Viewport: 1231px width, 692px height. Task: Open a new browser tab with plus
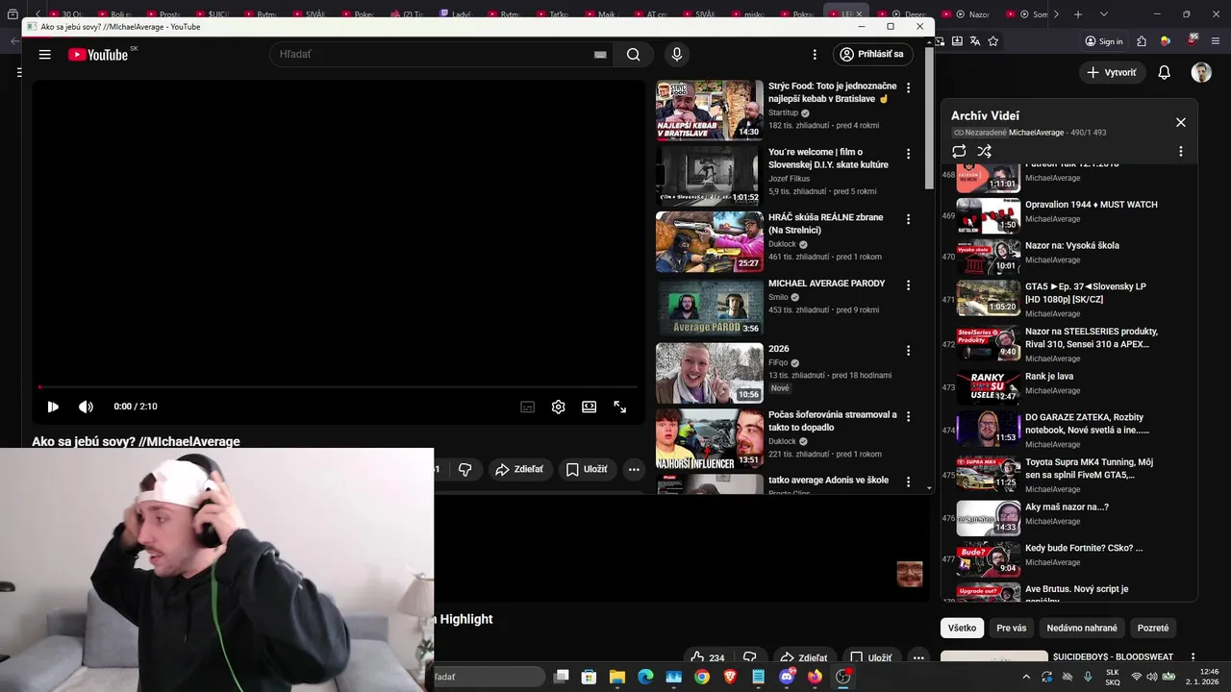pyautogui.click(x=1078, y=14)
